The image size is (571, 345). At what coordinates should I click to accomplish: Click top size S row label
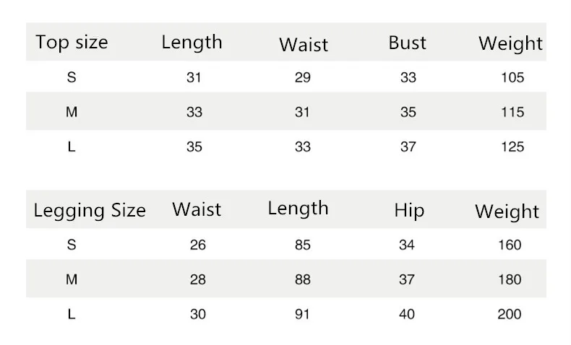tap(72, 77)
